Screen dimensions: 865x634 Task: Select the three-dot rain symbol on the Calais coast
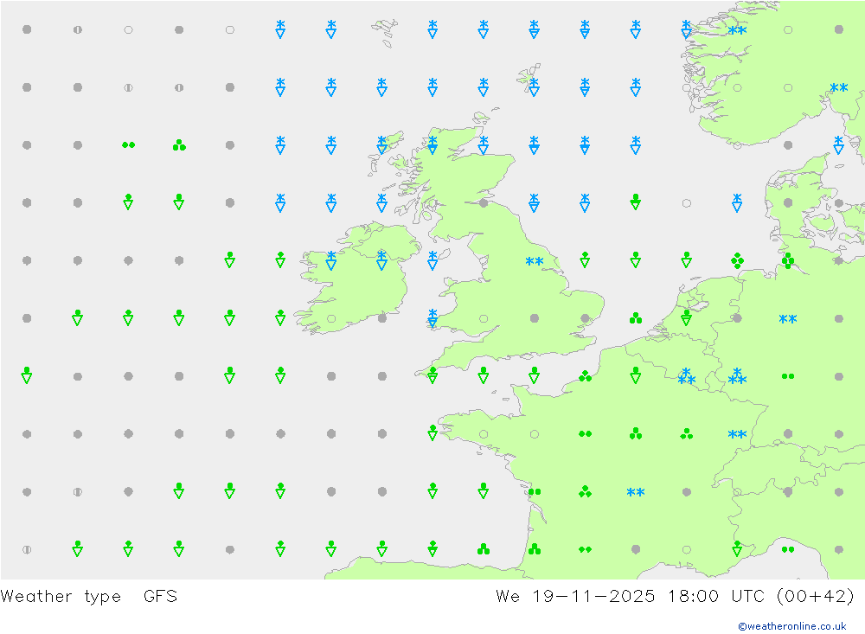[x=585, y=376]
